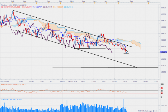The width and height of the screenshot is (168, 112).
Task: Click the orange marker under 2014
Action: [x=72, y=3]
